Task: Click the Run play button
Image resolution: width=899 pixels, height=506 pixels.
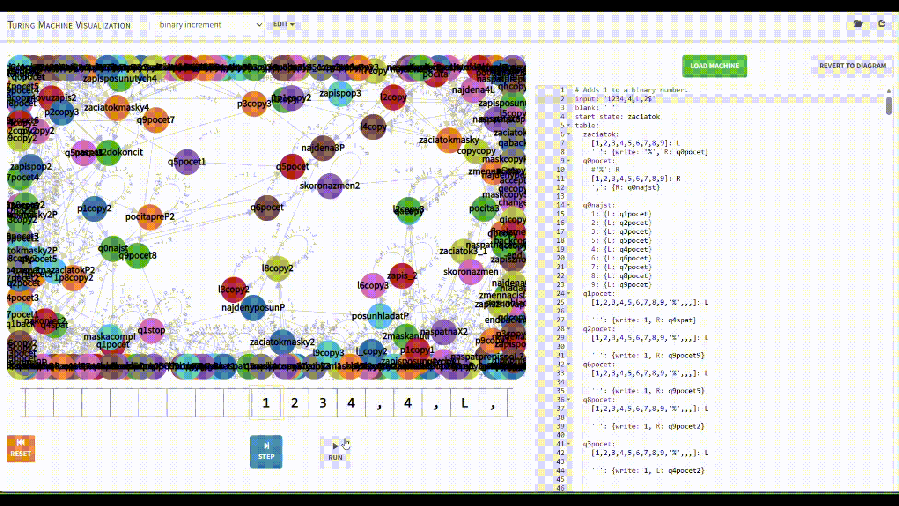Action: (335, 451)
